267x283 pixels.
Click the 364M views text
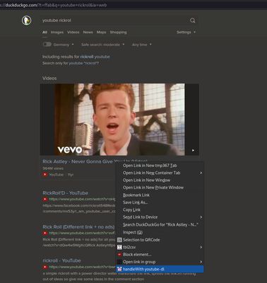tap(53, 168)
